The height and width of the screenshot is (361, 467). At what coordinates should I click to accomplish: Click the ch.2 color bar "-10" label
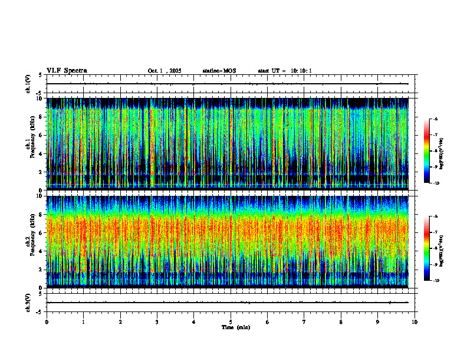click(435, 281)
